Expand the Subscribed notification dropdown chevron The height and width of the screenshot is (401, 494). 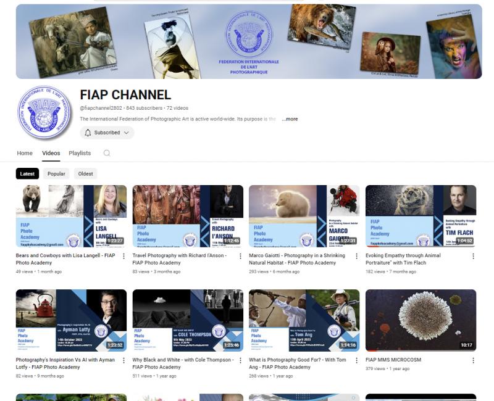point(127,133)
